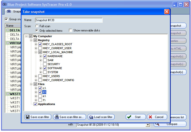Collapse the Files tree node
Screen dimensions: 191x132
(31, 84)
